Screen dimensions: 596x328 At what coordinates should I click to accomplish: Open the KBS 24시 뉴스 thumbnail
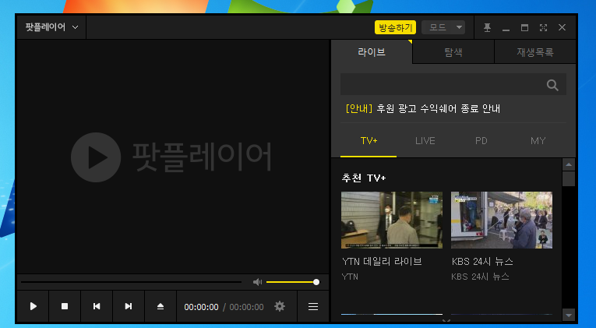pos(502,220)
